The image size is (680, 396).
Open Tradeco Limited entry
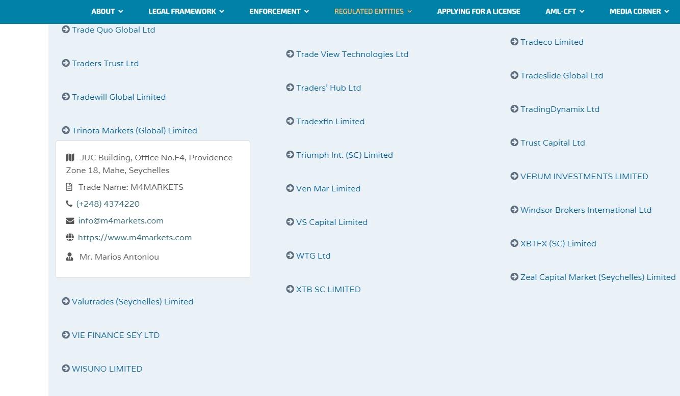coord(552,42)
